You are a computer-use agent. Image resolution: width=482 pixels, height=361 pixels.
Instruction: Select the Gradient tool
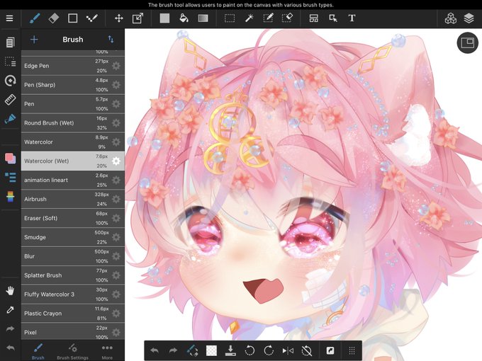pyautogui.click(x=203, y=18)
